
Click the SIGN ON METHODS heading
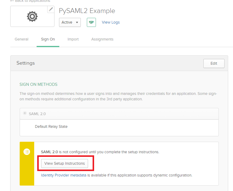tap(38, 84)
